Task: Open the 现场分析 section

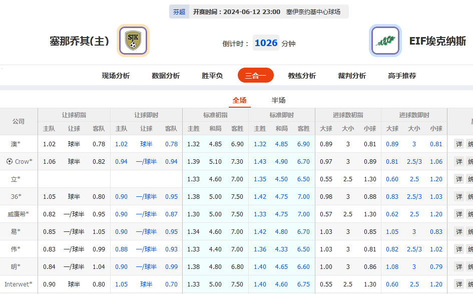Action: 115,75
